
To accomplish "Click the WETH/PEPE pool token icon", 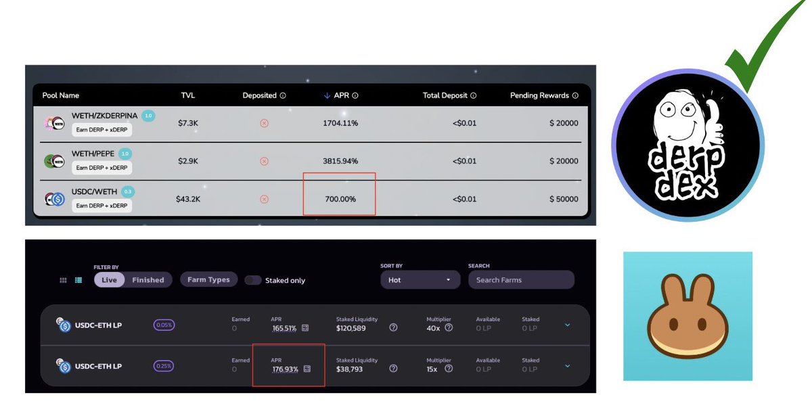I will click(54, 161).
